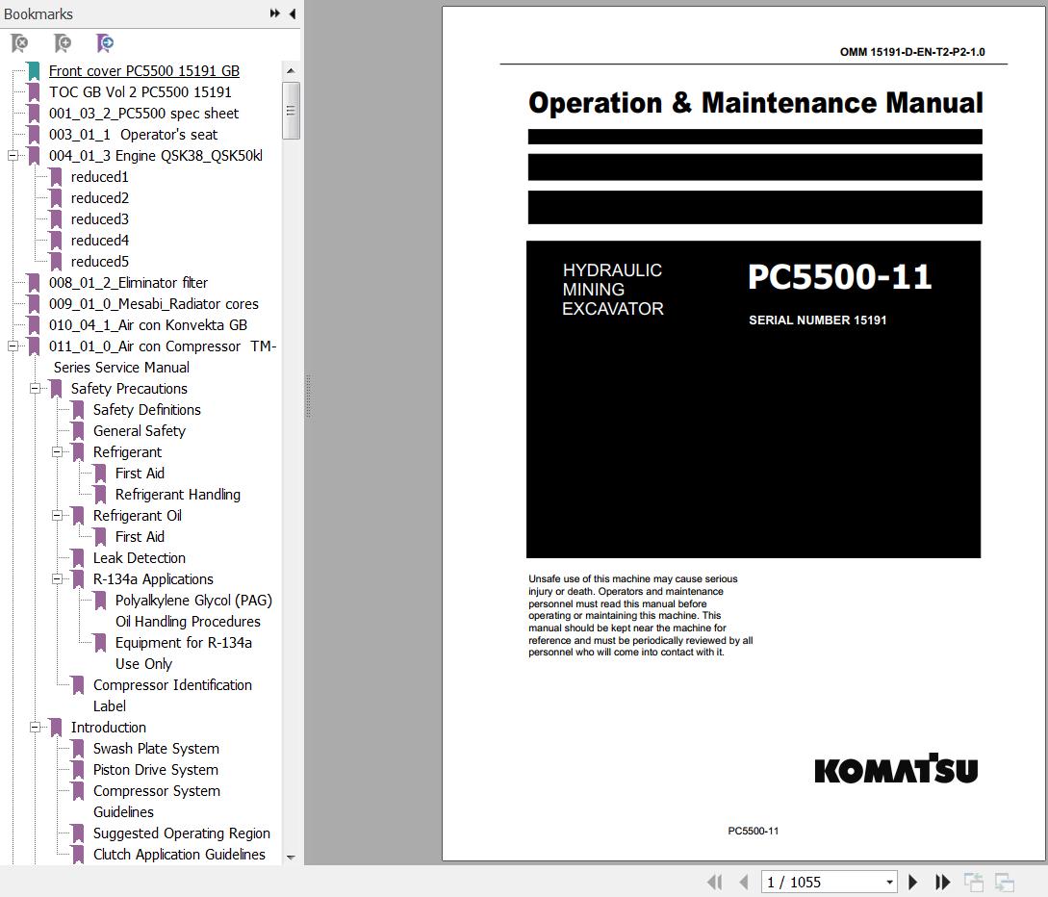Open the Compressor System Guidelines bookmark
Image resolution: width=1048 pixels, height=897 pixels.
coord(157,802)
